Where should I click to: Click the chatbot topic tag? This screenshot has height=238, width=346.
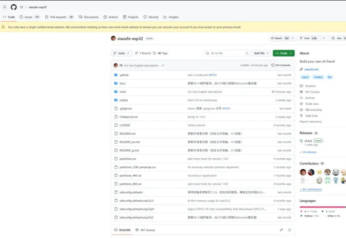318,77
